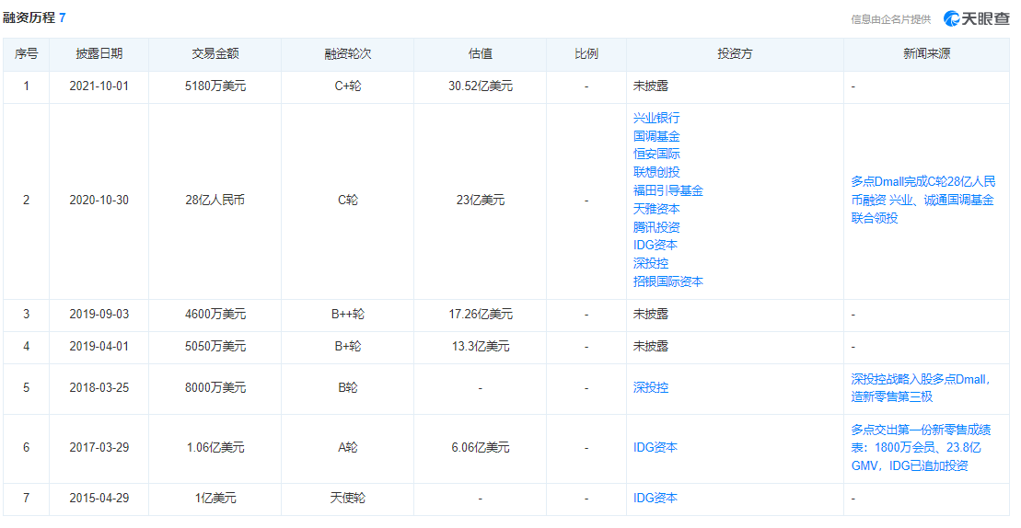1021x528 pixels.
Task: Click round cell C轮
Action: point(348,201)
